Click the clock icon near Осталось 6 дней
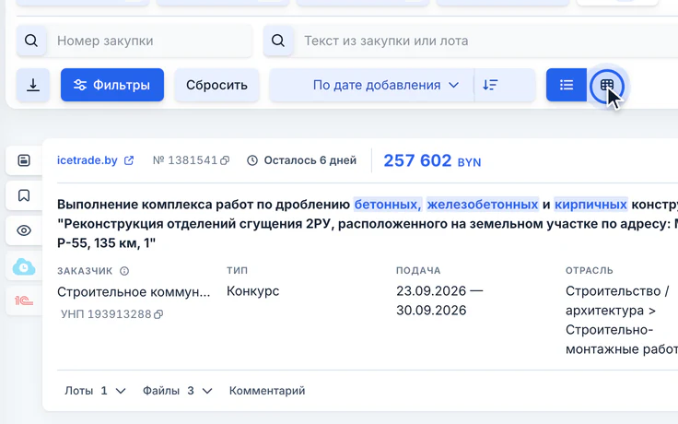 click(252, 160)
